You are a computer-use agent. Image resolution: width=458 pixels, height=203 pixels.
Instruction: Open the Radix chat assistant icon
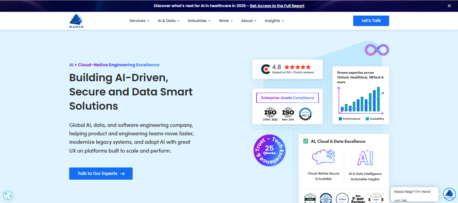point(449,194)
